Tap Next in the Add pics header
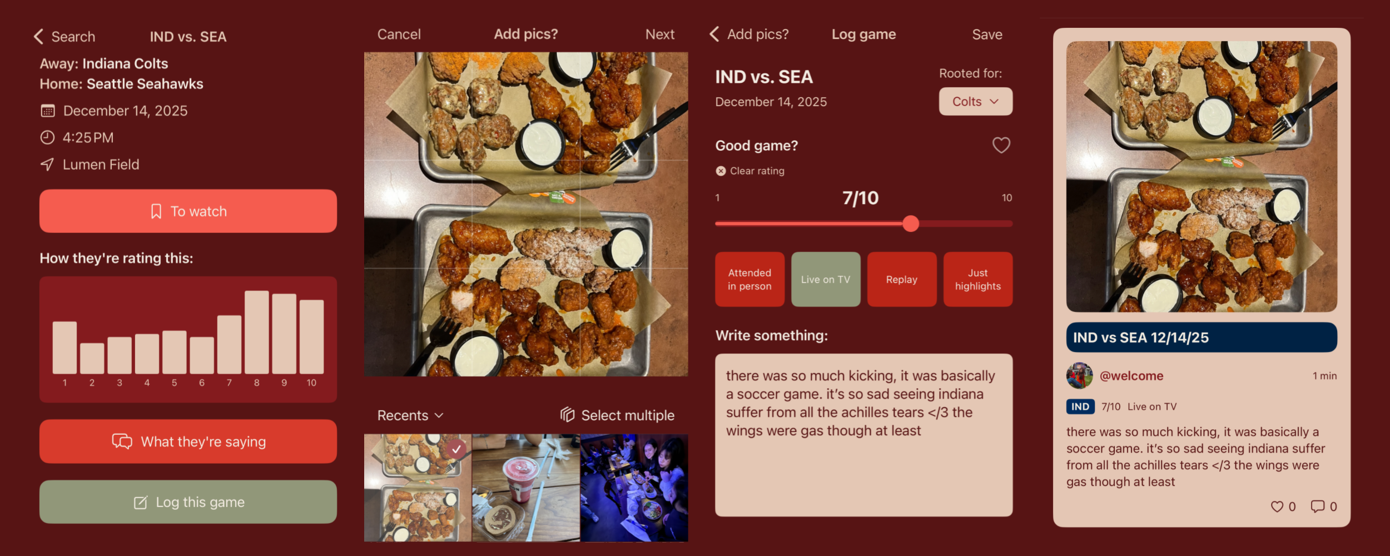 click(x=660, y=34)
